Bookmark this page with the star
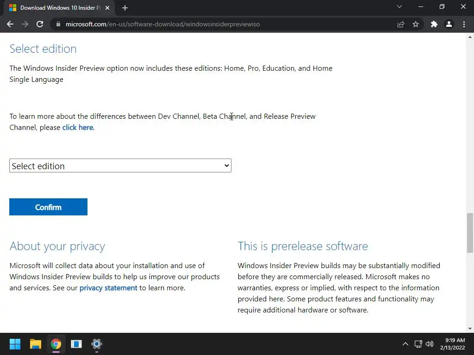This screenshot has width=474, height=355. tap(416, 24)
